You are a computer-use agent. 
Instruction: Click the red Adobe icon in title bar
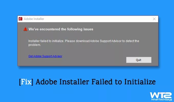point(20,19)
